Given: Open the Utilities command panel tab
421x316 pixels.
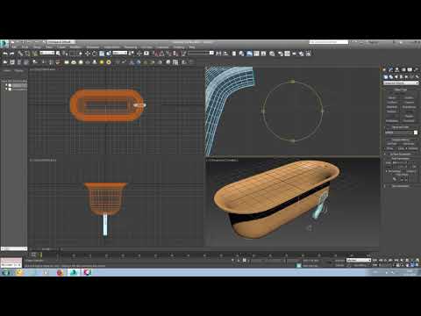Looking at the screenshot, I should [416, 69].
